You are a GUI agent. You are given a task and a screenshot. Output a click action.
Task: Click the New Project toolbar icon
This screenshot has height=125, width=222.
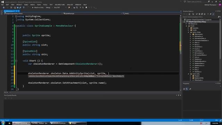tap(11, 8)
